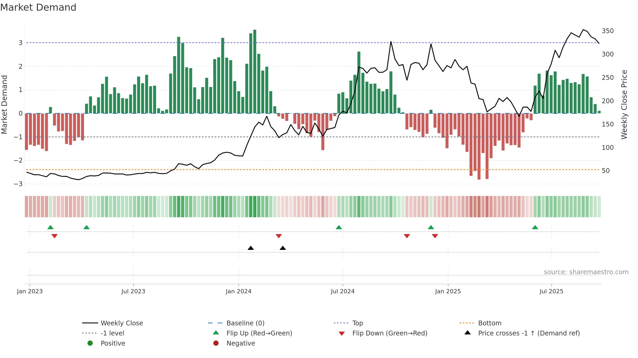Screen dimensions: 638x358
Task: Select the green flip-up marker near July 2024
Action: tap(339, 227)
